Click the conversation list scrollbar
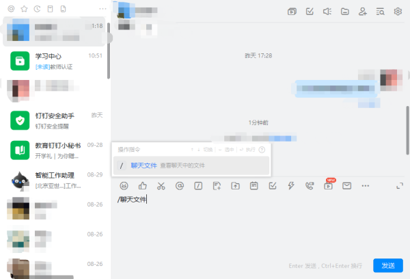The width and height of the screenshot is (410, 279). [109, 51]
